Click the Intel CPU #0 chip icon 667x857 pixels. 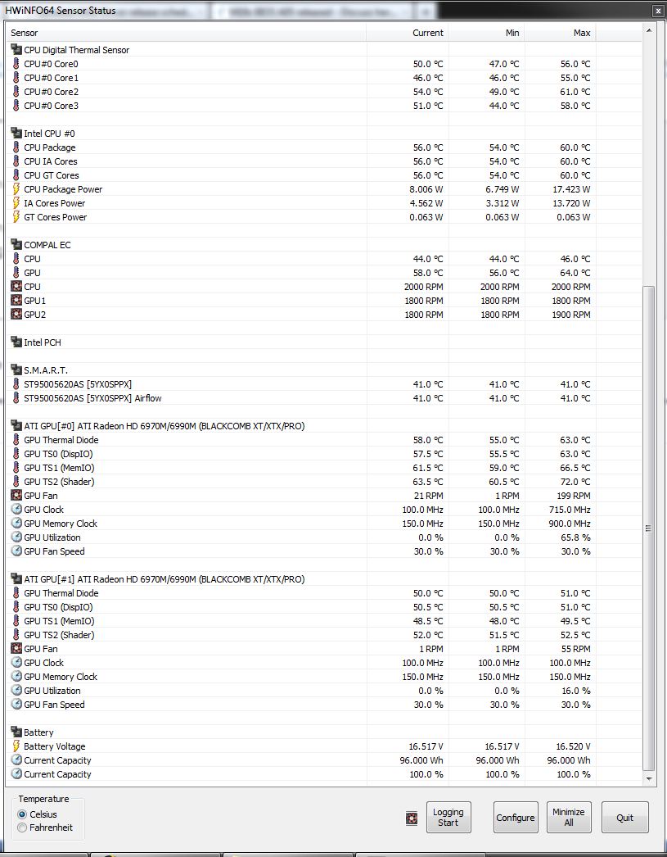[x=16, y=134]
